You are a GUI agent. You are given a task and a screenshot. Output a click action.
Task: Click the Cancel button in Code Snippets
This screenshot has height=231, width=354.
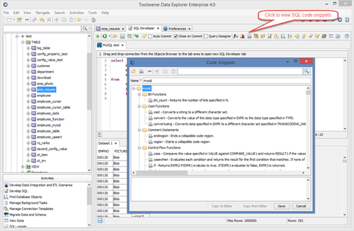(301, 206)
